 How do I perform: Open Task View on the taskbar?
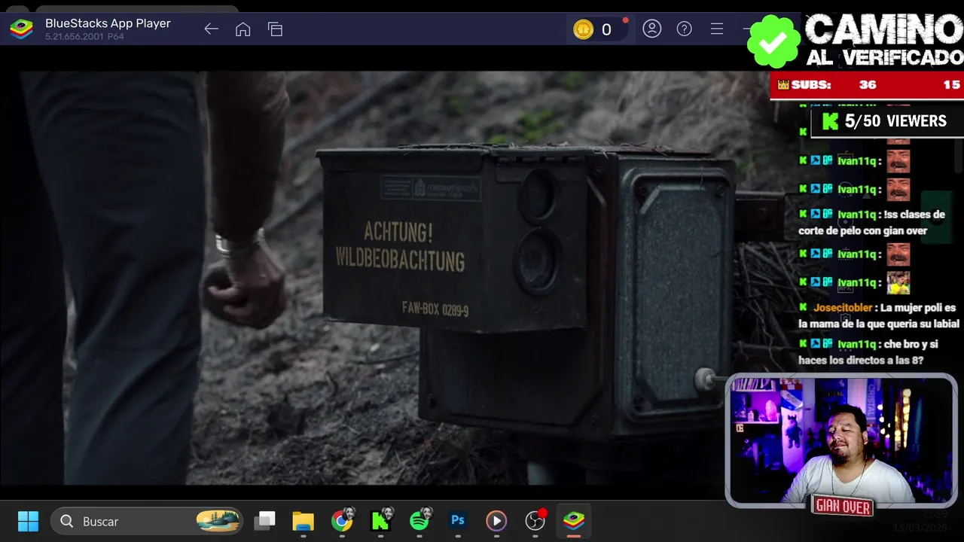[x=264, y=521]
